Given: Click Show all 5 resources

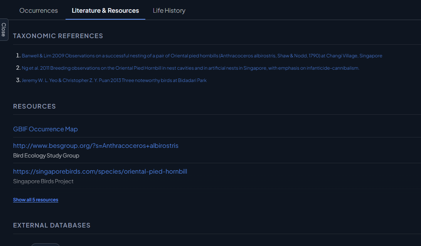Looking at the screenshot, I should click(36, 200).
